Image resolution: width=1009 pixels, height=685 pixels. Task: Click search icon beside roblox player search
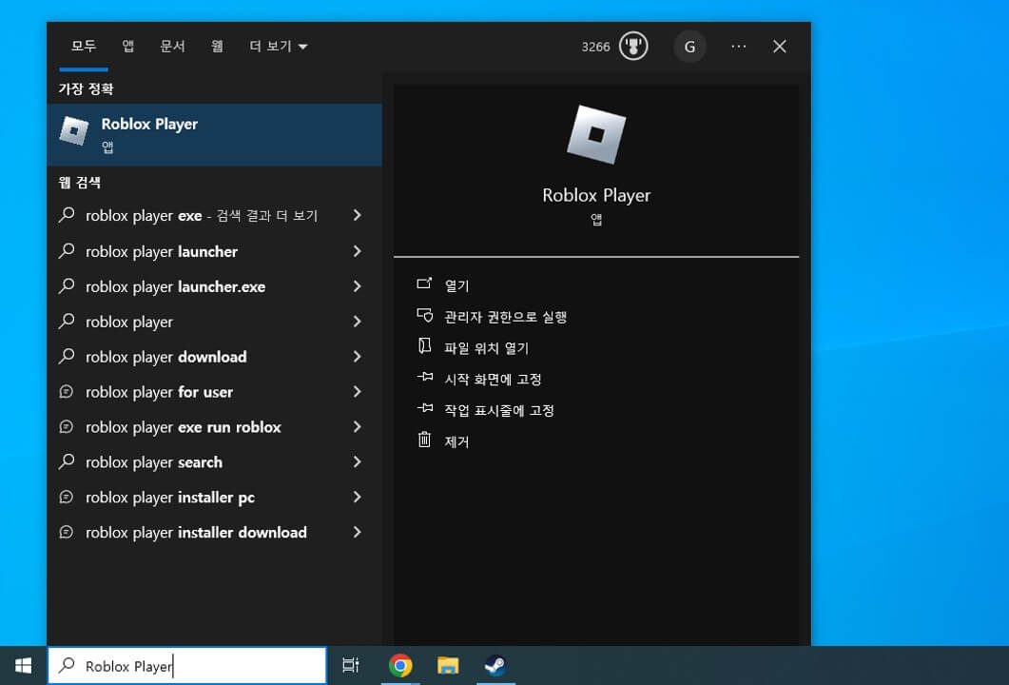click(67, 461)
